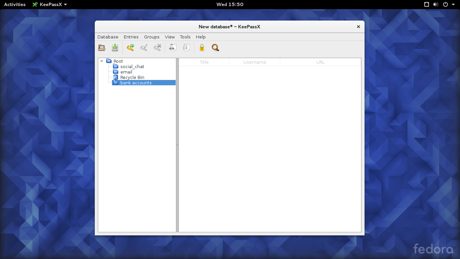Viewport: 460px width, 259px height.
Task: Sort entries by the Username column header
Action: pyautogui.click(x=255, y=62)
